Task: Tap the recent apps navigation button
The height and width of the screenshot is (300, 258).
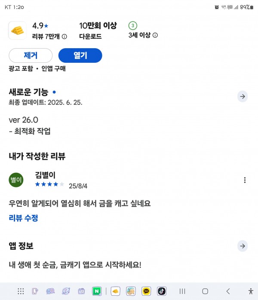Action: [x=182, y=291]
